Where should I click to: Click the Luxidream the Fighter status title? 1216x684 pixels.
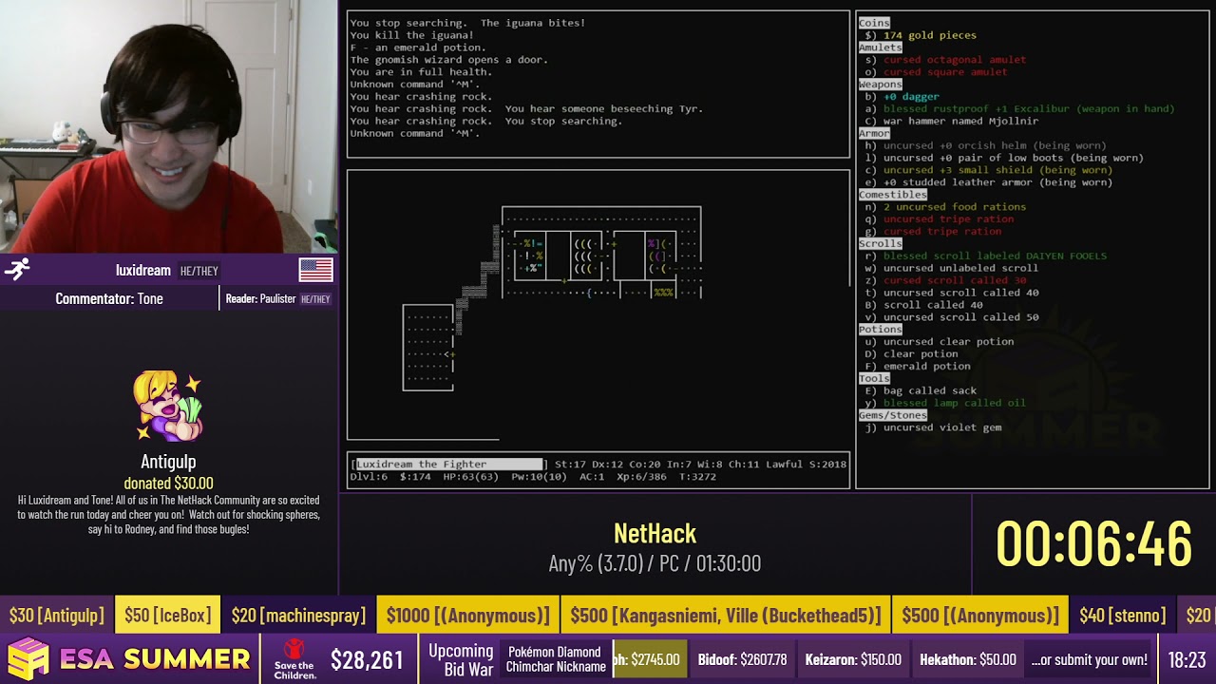(450, 465)
